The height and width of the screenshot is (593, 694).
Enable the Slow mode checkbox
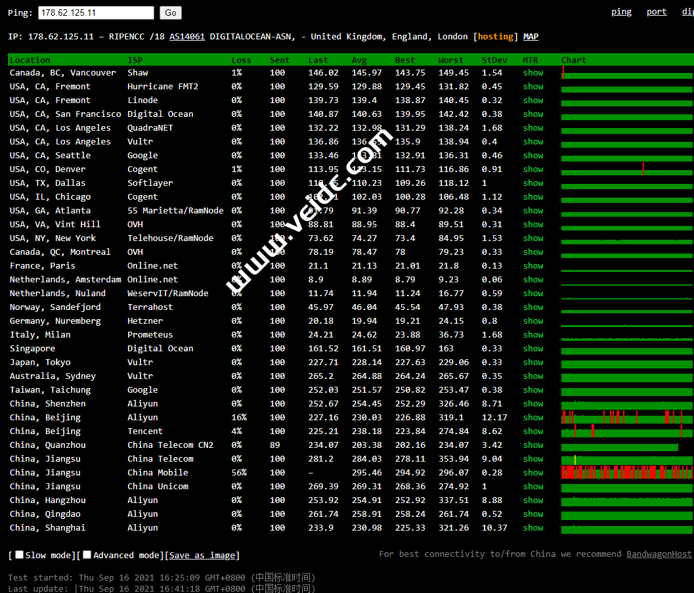coord(20,555)
